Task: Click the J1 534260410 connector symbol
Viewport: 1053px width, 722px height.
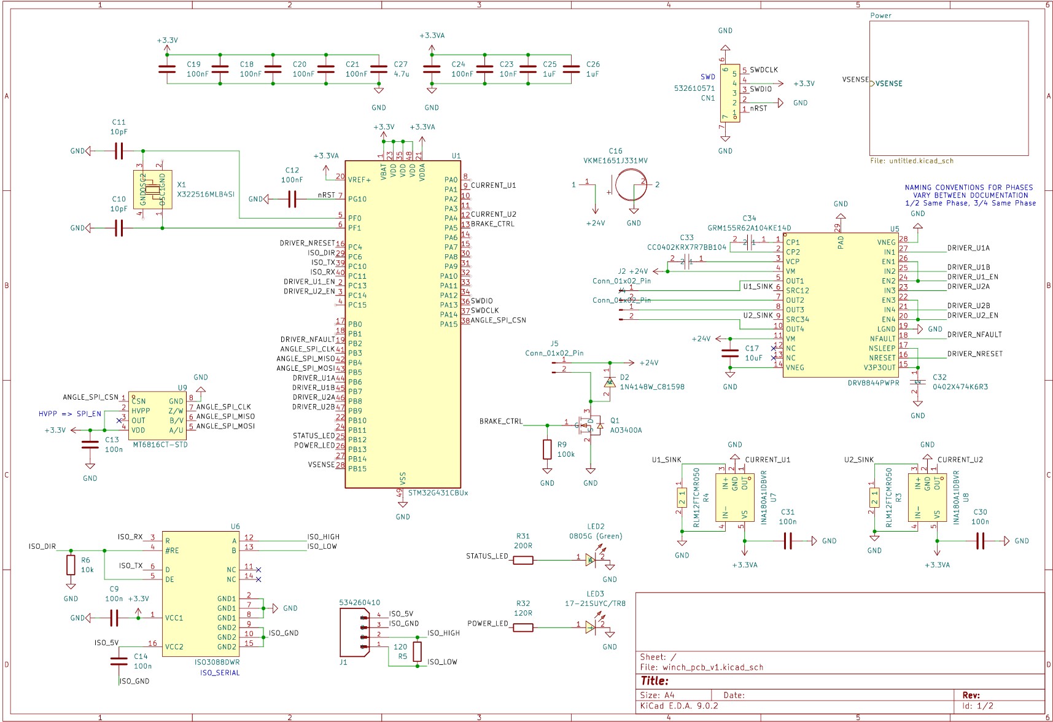Action: tap(356, 632)
